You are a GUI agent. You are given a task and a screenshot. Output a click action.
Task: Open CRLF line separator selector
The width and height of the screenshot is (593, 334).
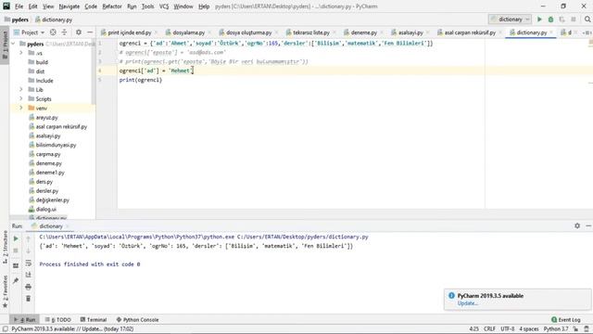pyautogui.click(x=489, y=329)
